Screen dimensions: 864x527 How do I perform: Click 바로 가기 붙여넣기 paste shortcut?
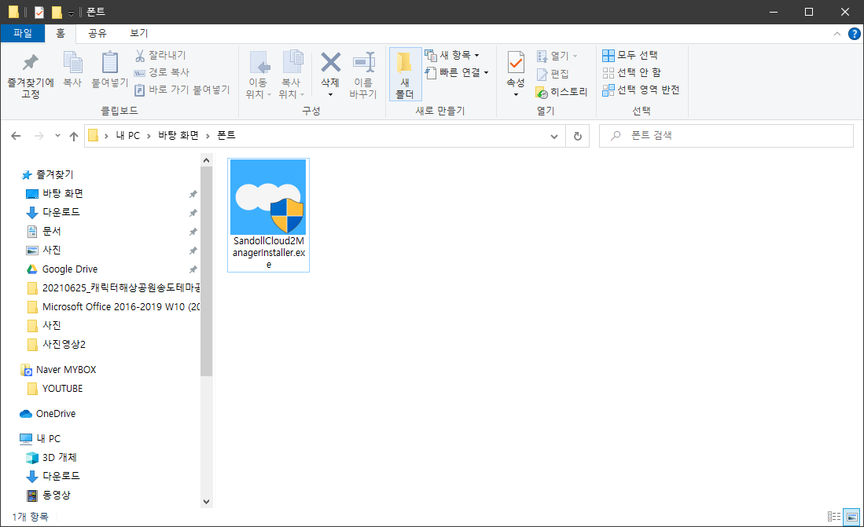(182, 90)
